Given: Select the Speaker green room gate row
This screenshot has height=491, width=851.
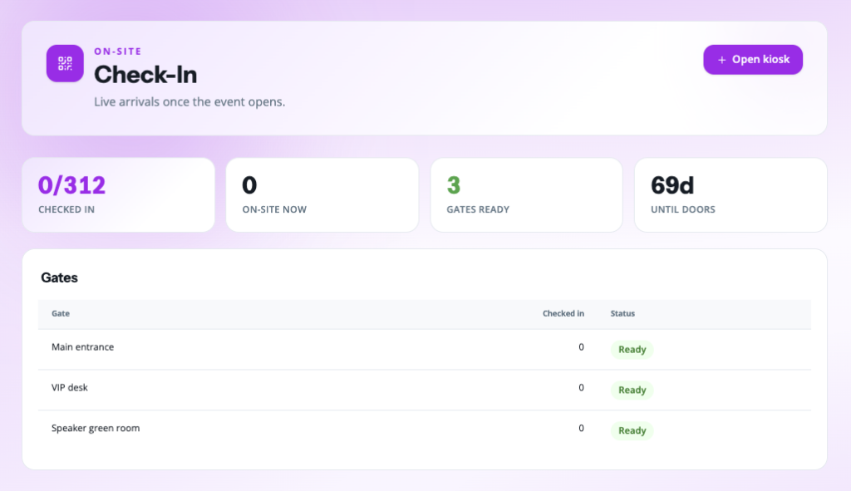Looking at the screenshot, I should [425, 430].
